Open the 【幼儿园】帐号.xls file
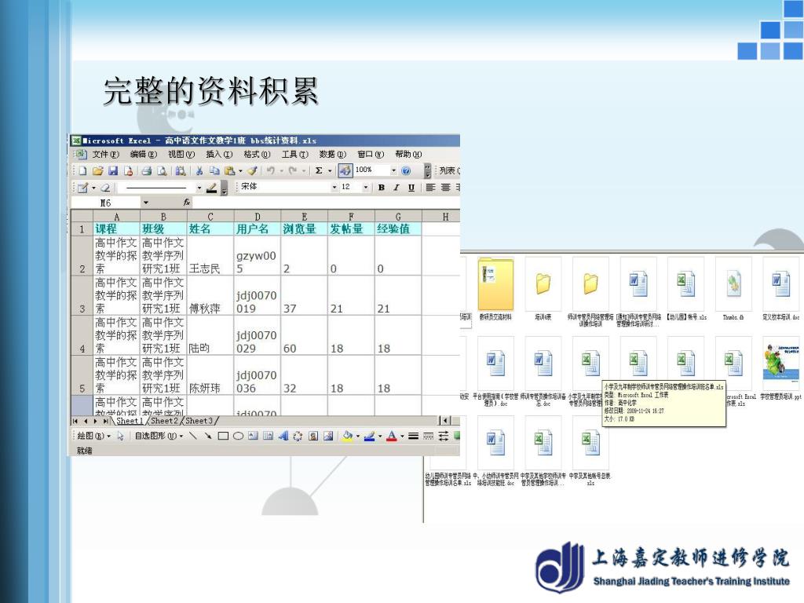 point(686,289)
